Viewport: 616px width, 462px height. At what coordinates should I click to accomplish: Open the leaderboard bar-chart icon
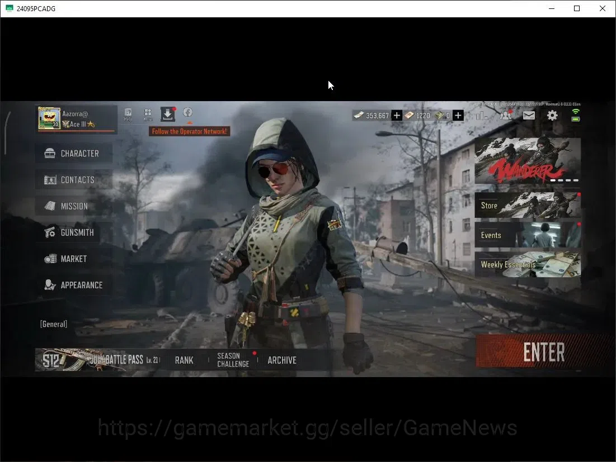coord(481,115)
